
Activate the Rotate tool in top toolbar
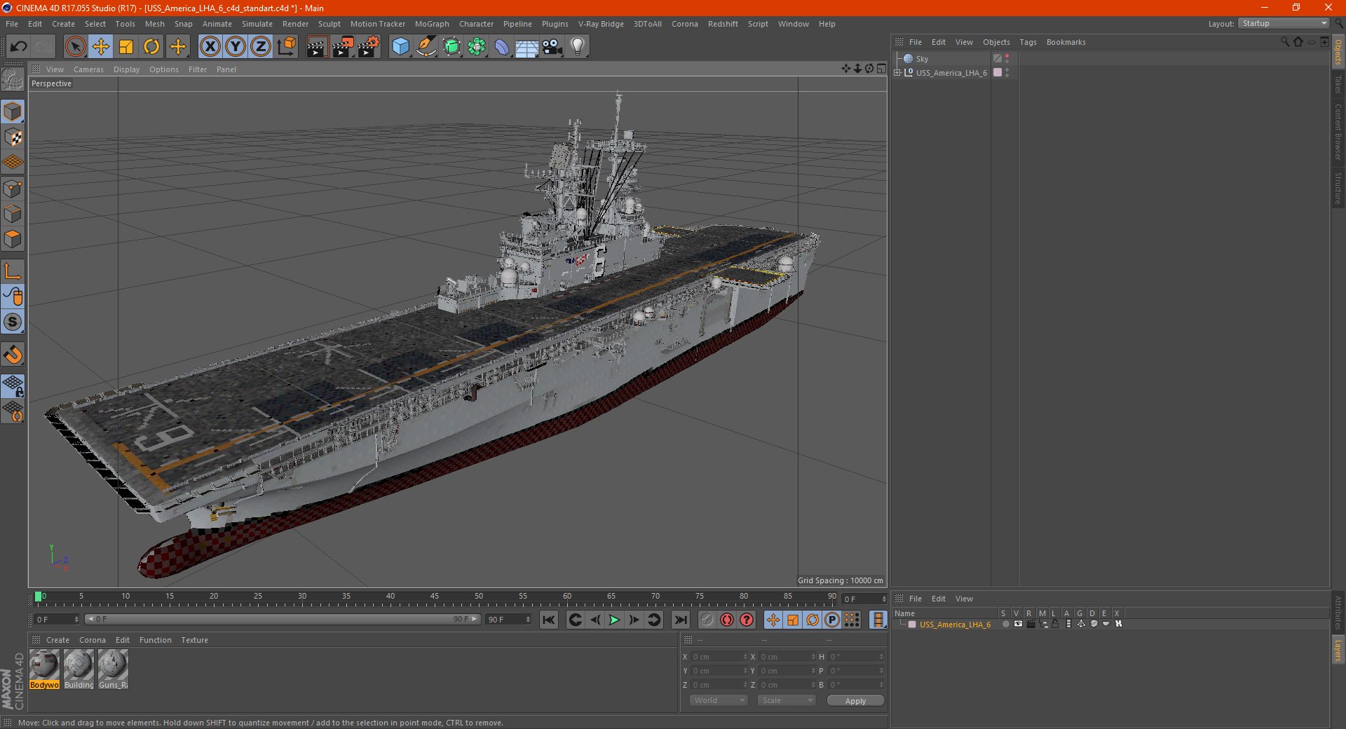click(151, 47)
